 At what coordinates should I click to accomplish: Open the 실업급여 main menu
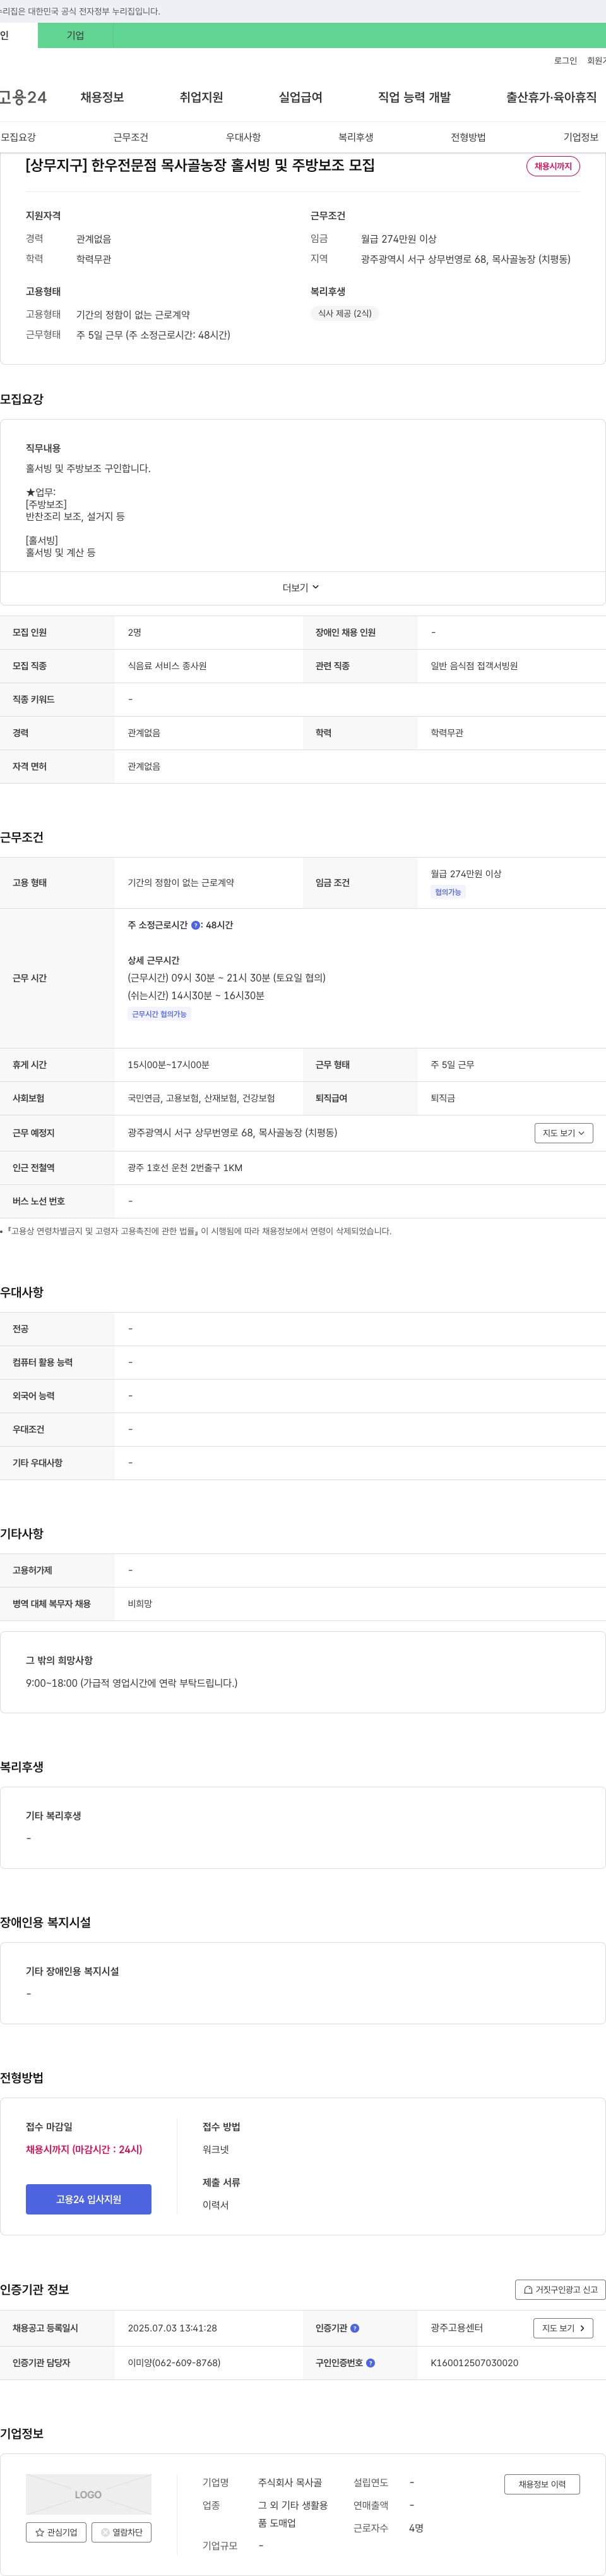[300, 97]
